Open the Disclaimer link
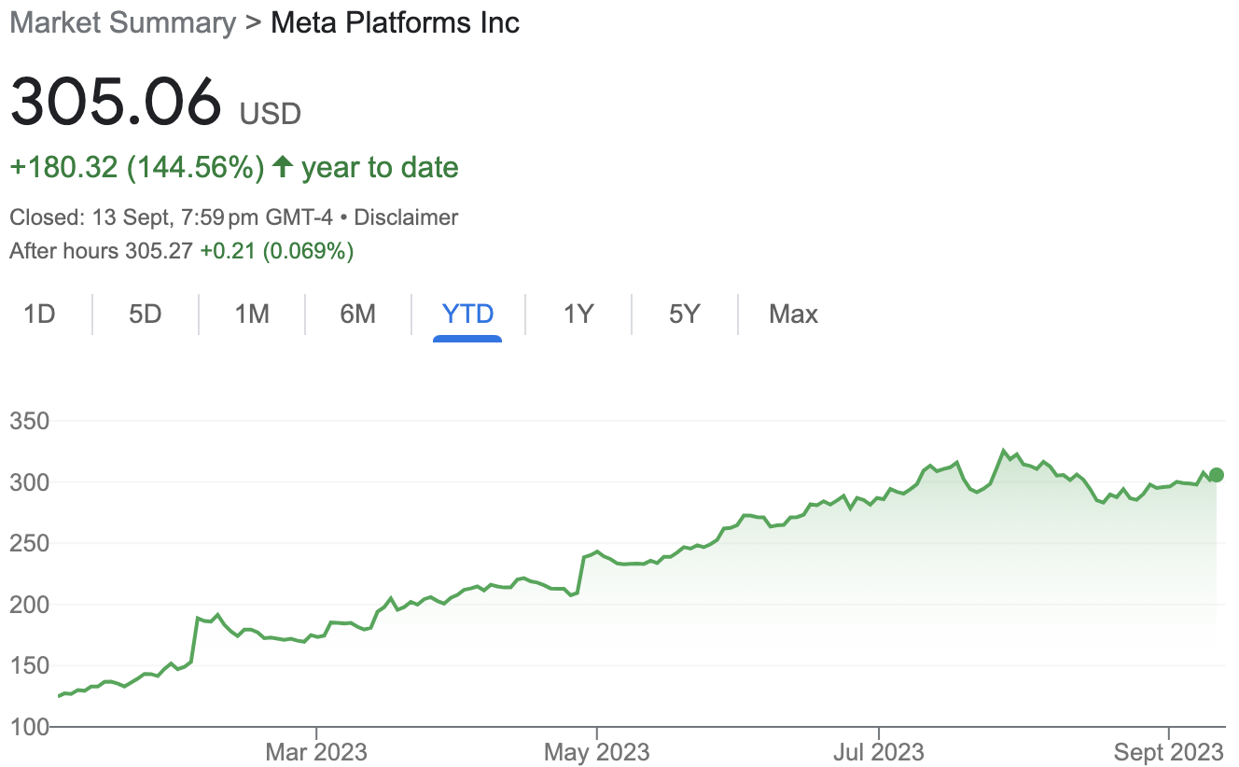Image resolution: width=1239 pixels, height=767 pixels. click(x=406, y=217)
